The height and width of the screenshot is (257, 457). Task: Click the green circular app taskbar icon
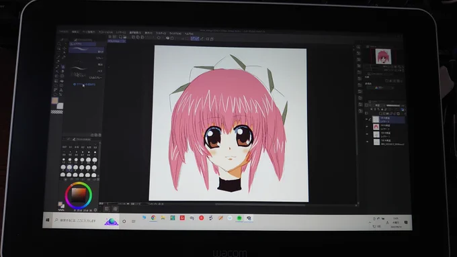tap(239, 218)
